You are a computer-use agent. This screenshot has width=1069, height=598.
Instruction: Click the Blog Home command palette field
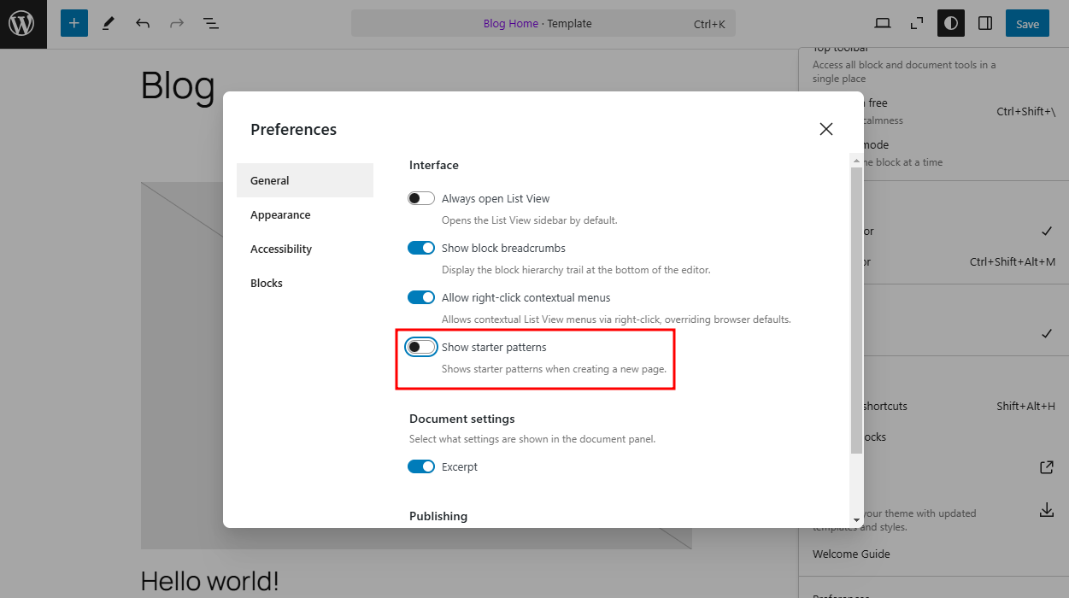tap(543, 23)
